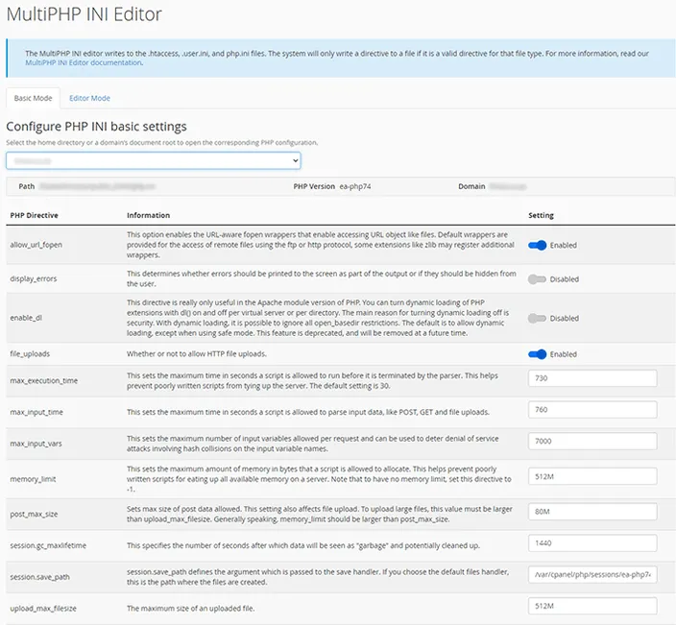Screen dimensions: 676x625
Task: Click the max_execution_time field showing 730
Action: click(592, 378)
